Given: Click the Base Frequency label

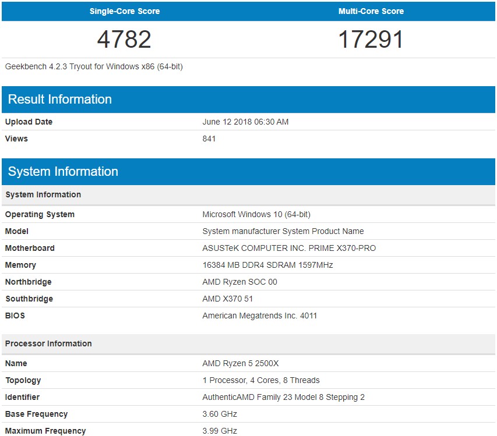Looking at the screenshot, I should pyautogui.click(x=36, y=414).
